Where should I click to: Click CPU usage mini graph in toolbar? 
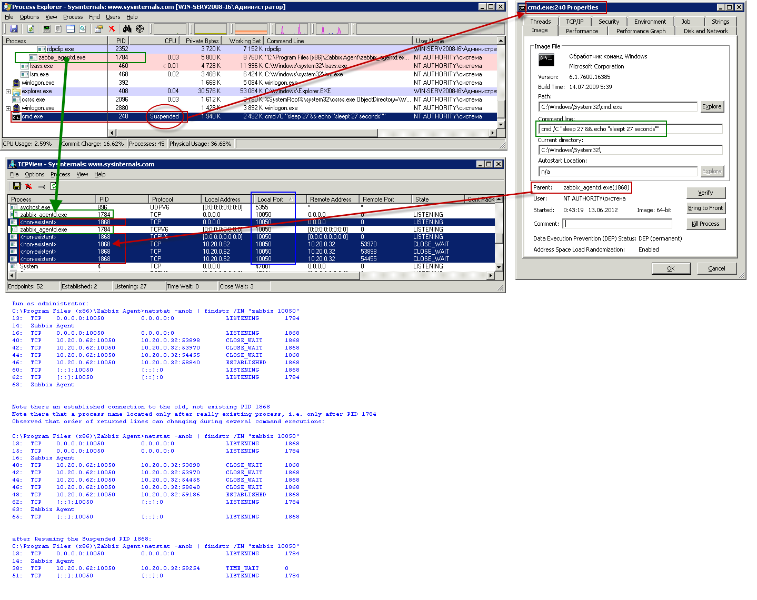click(170, 29)
